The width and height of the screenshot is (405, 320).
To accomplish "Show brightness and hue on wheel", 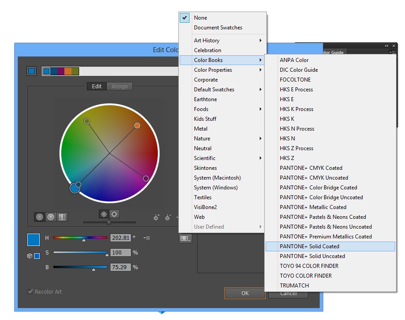I will [104, 214].
